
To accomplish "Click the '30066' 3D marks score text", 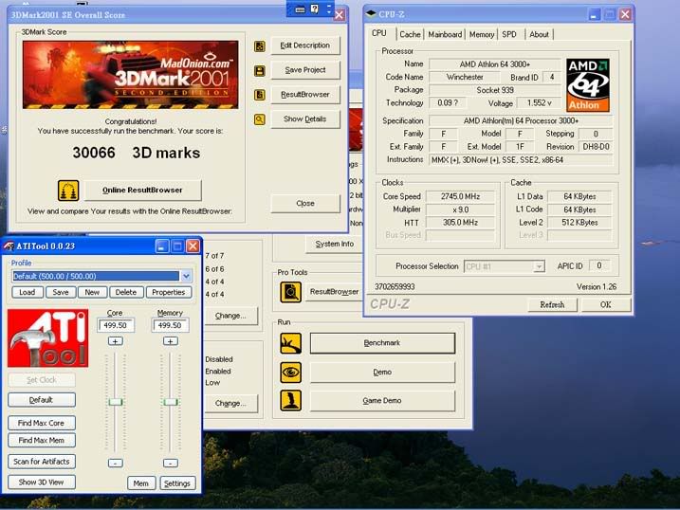I will pyautogui.click(x=94, y=153).
